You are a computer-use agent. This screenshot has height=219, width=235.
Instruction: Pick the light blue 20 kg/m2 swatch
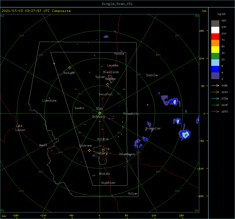pyautogui.click(x=215, y=62)
